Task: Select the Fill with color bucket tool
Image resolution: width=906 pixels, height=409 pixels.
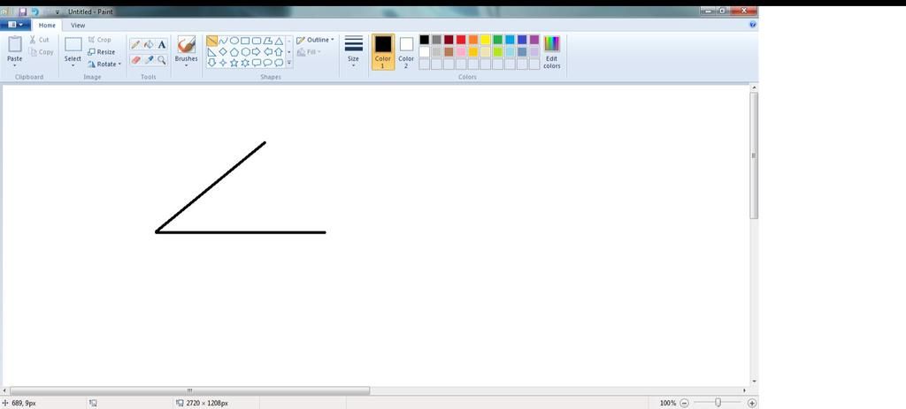Action: [149, 44]
